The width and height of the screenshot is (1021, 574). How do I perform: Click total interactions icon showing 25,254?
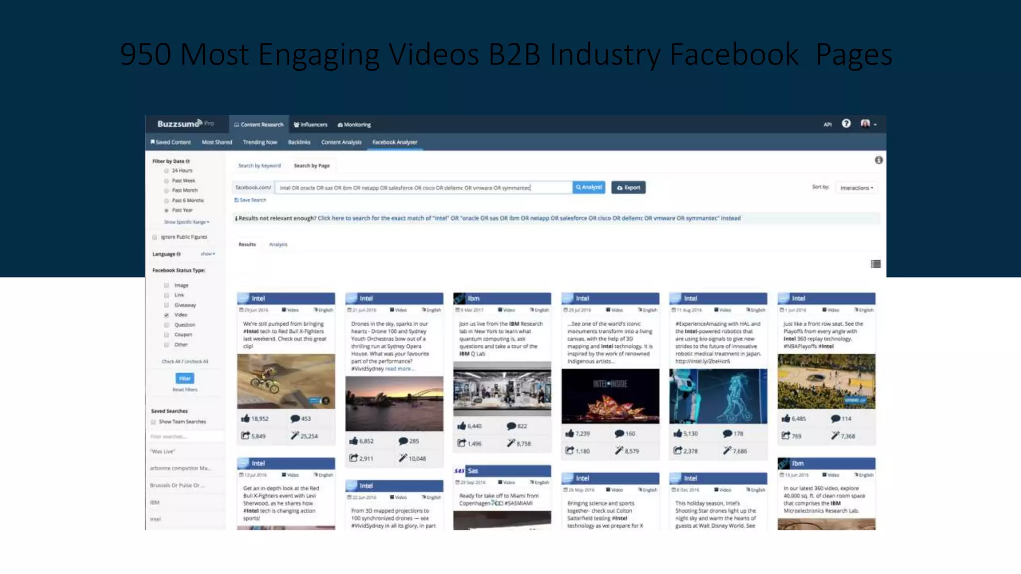click(x=295, y=435)
